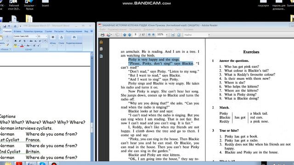Image resolution: width=294 pixels, height=165 pixels.
Task: Apply italic formatting in Word
Action: (x=20, y=41)
